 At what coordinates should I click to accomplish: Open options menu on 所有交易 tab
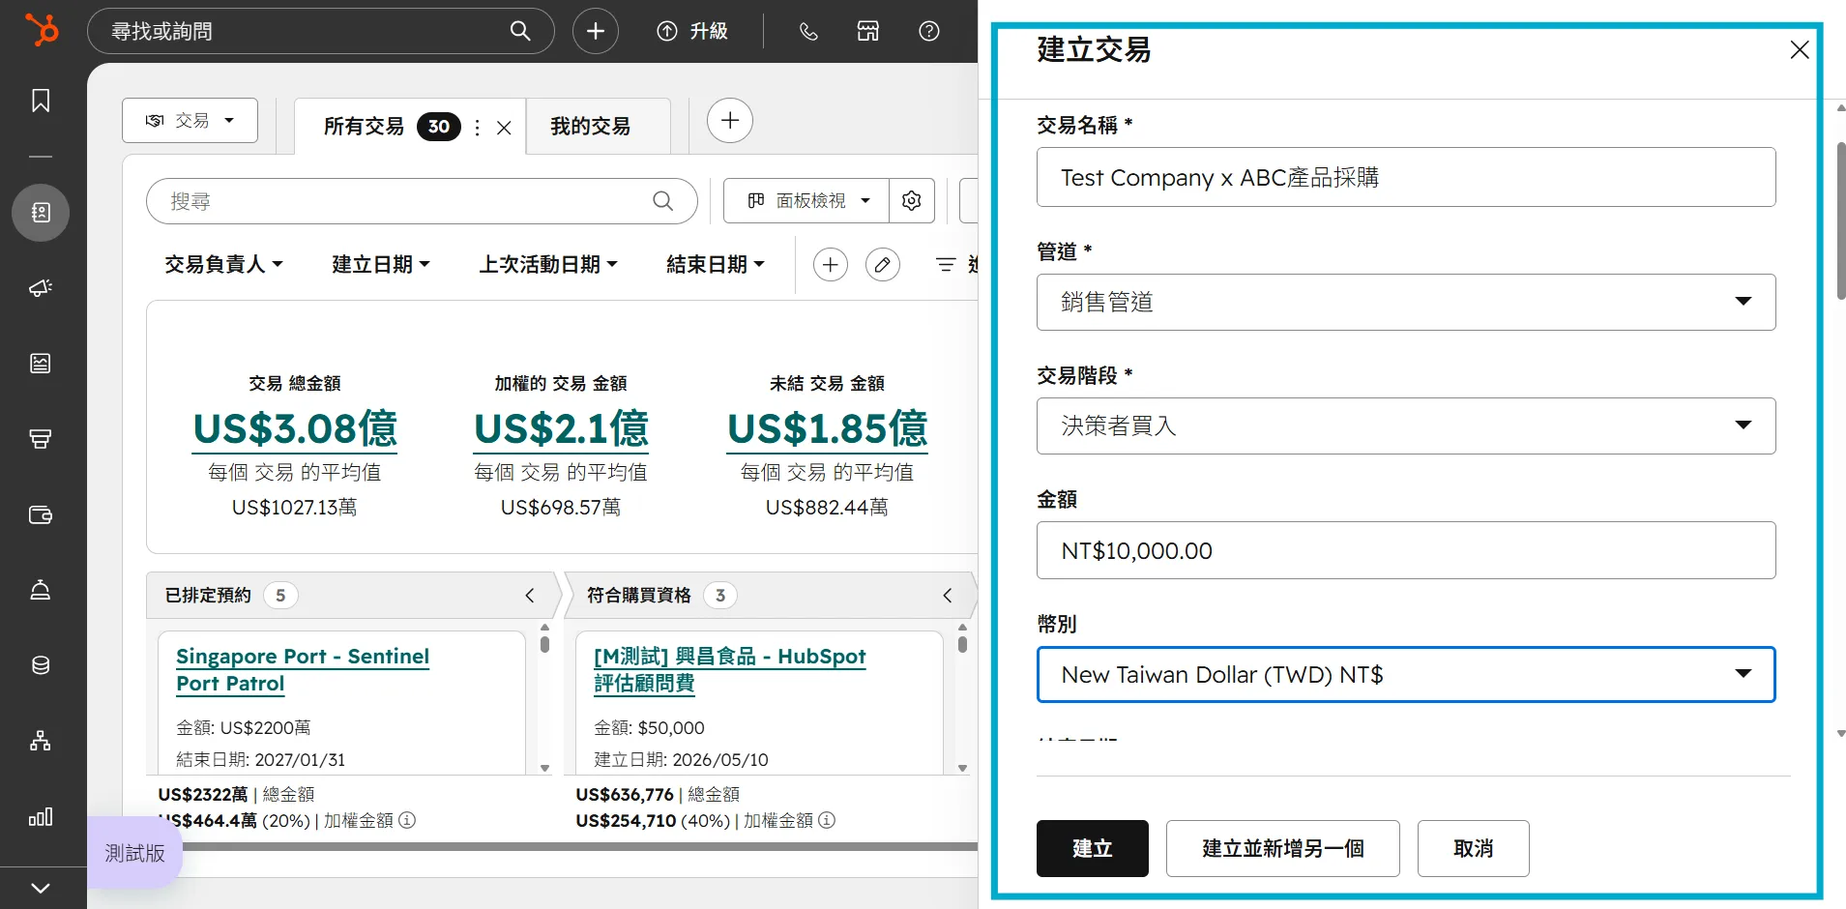click(478, 128)
